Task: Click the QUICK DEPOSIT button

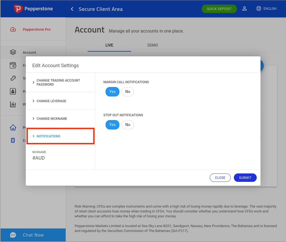Action: (x=219, y=9)
